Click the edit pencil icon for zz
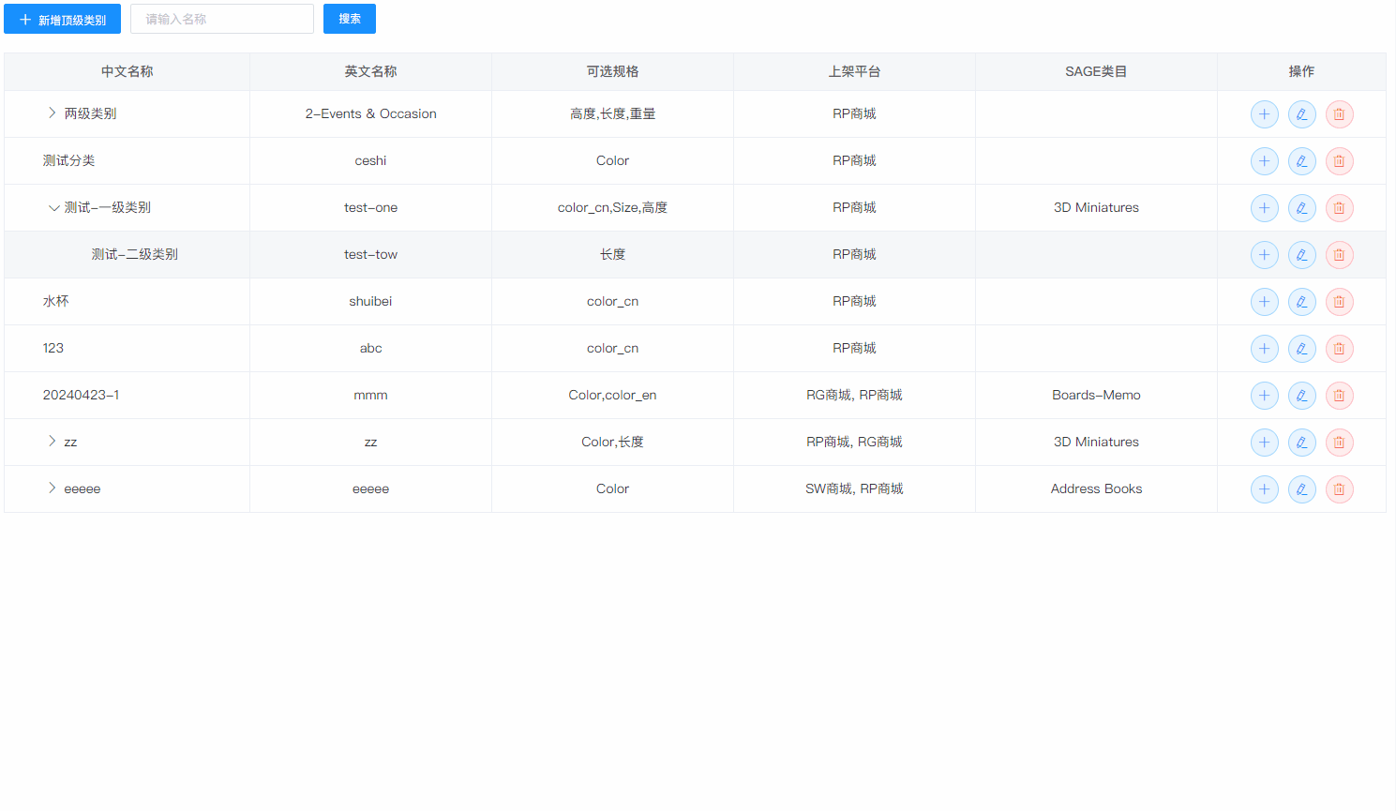Image resolution: width=1396 pixels, height=811 pixels. pos(1301,442)
